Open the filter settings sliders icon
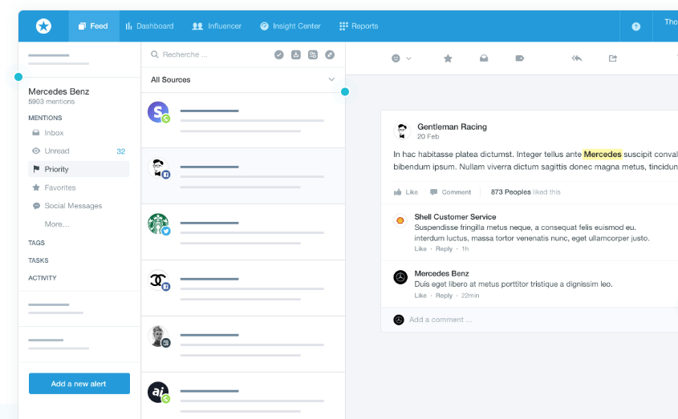Image resolution: width=678 pixels, height=419 pixels. [x=313, y=54]
